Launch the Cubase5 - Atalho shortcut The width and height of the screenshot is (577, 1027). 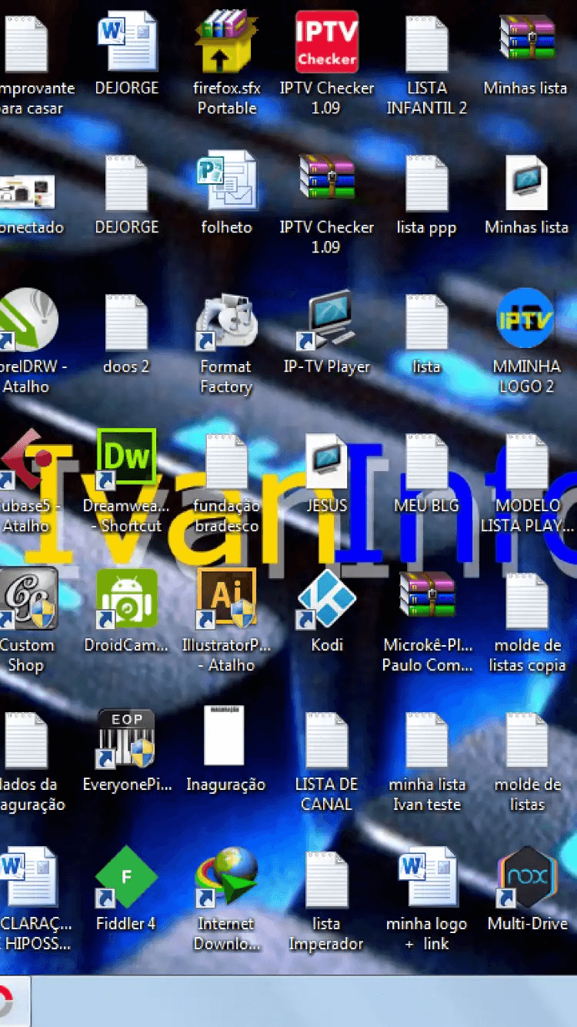click(25, 460)
